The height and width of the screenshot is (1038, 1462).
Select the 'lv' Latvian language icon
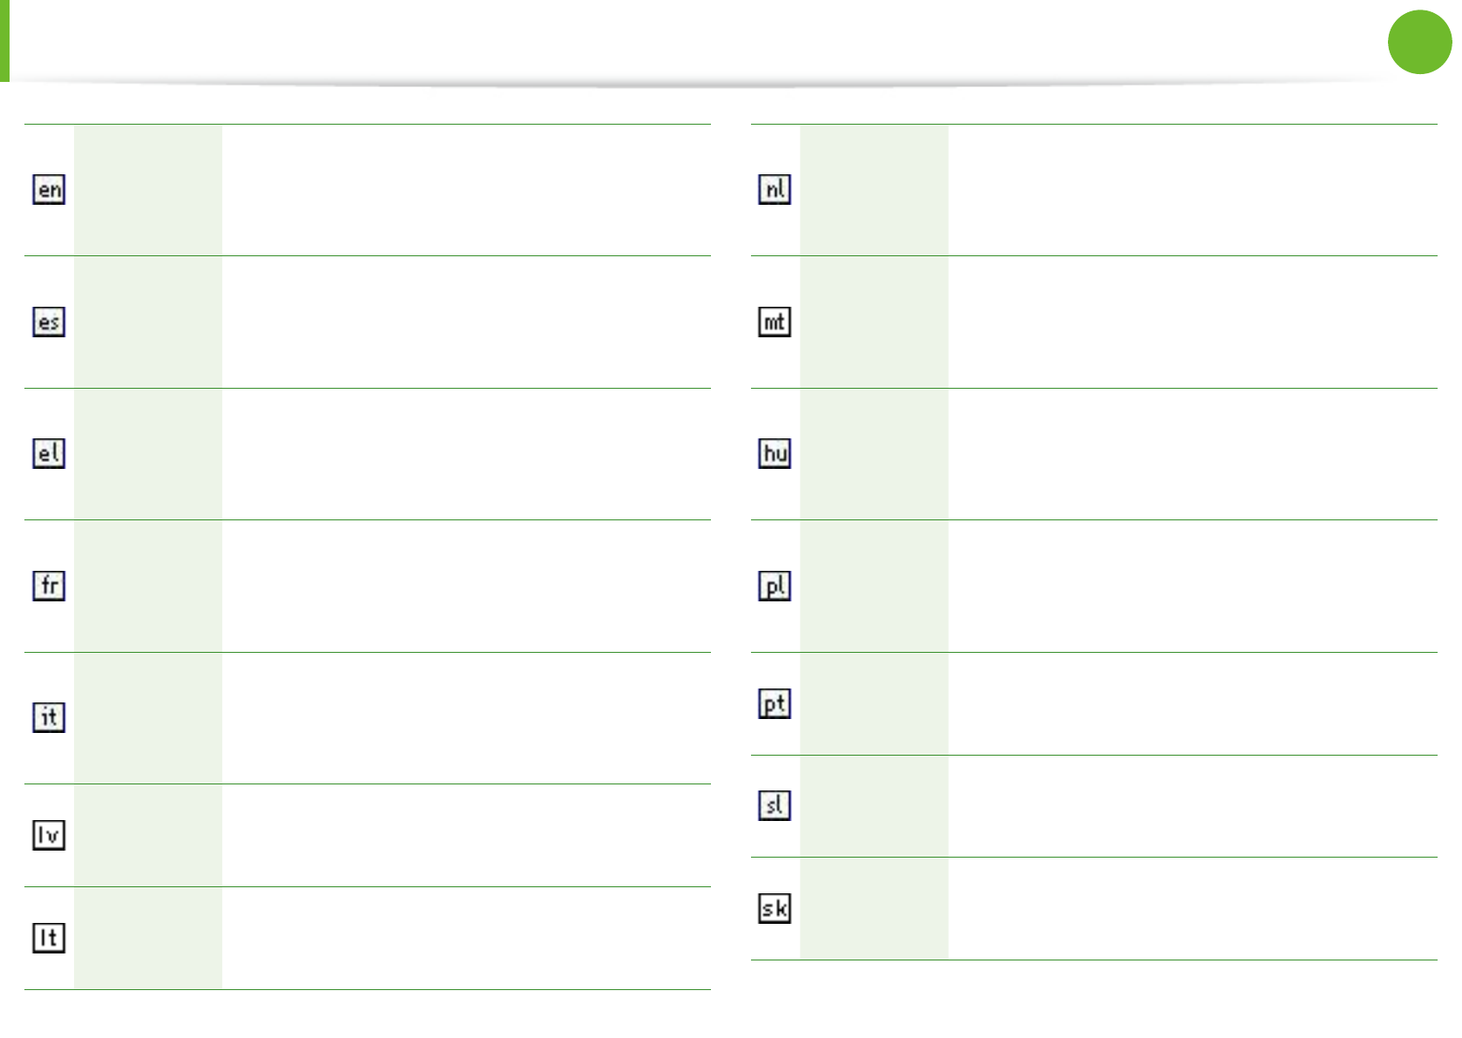click(49, 835)
